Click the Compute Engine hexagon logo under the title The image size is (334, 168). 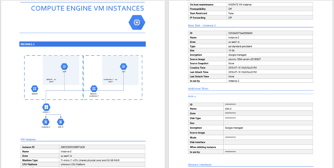pyautogui.click(x=137, y=22)
